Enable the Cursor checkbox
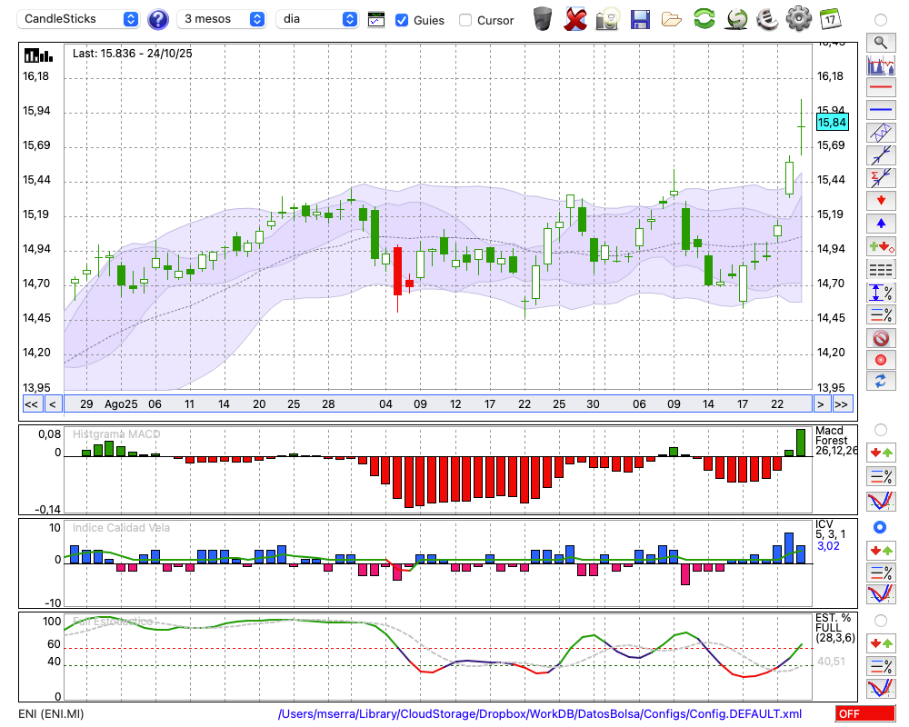909x727 pixels. click(x=465, y=20)
